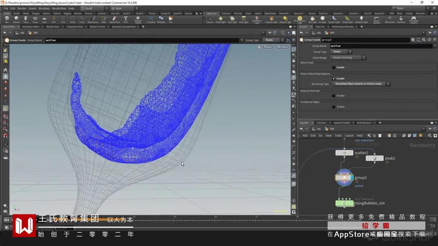
Task: Click the Sky Light shelf icon
Action: (x=312, y=19)
